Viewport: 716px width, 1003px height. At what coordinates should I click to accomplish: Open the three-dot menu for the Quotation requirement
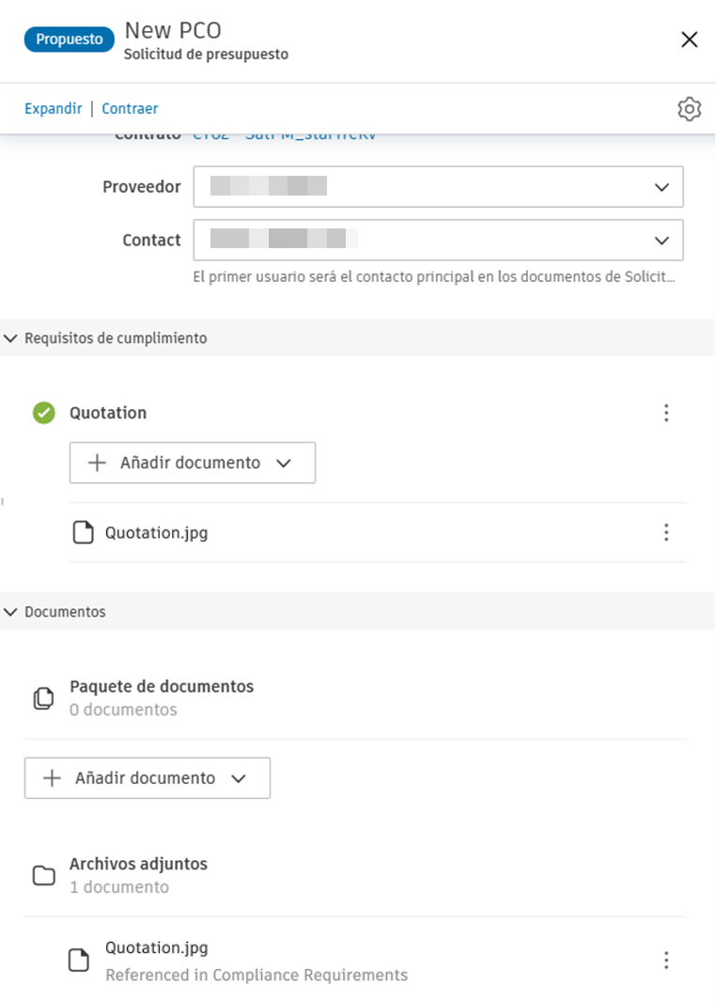(x=666, y=413)
